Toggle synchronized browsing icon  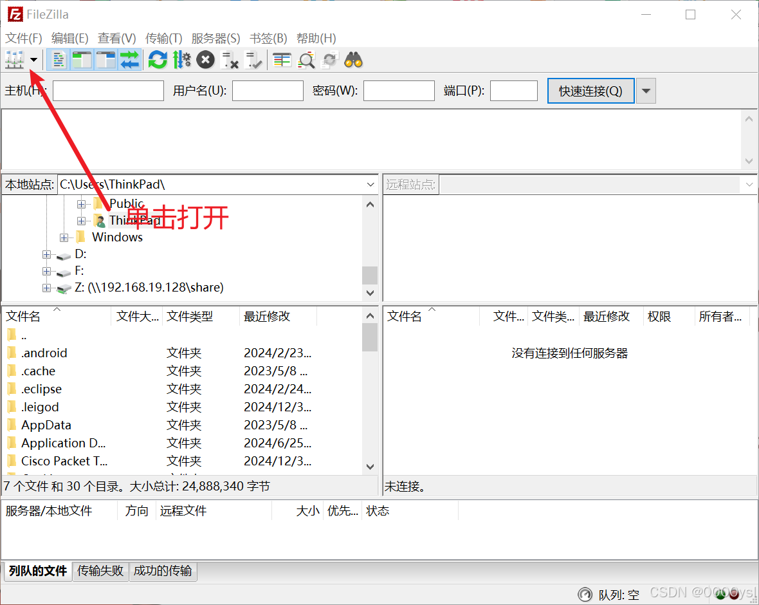pyautogui.click(x=329, y=60)
